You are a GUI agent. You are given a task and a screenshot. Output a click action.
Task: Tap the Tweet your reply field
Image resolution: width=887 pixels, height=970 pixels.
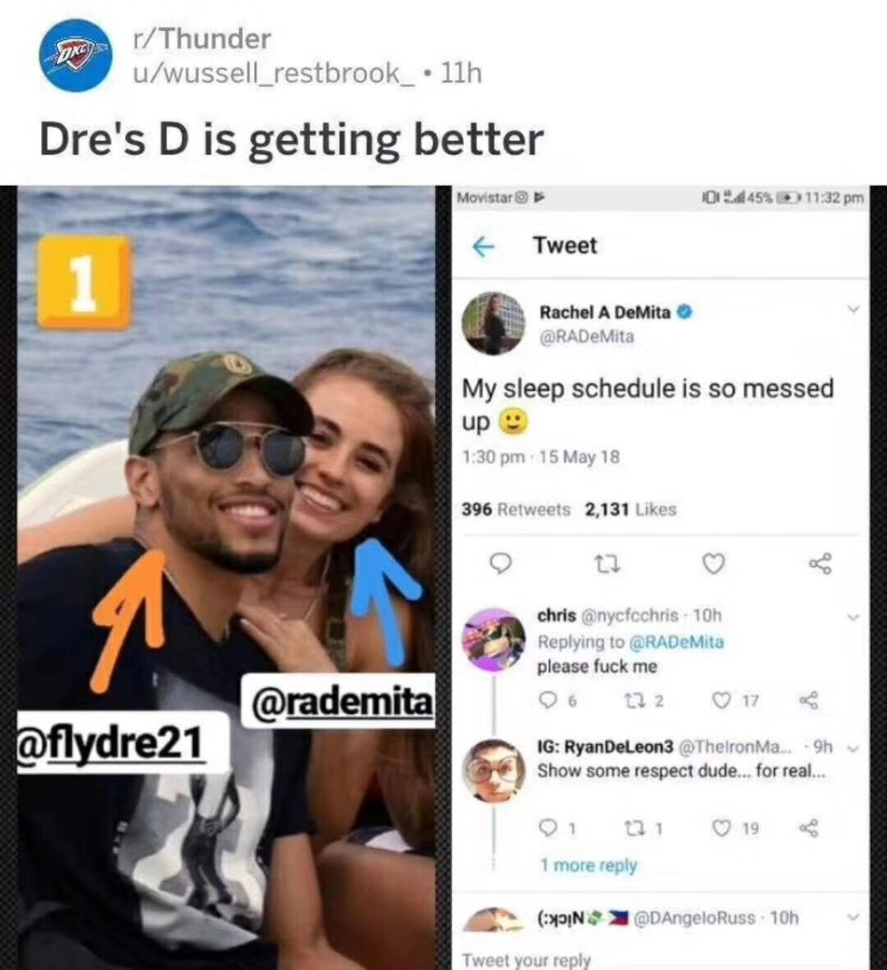click(x=661, y=958)
